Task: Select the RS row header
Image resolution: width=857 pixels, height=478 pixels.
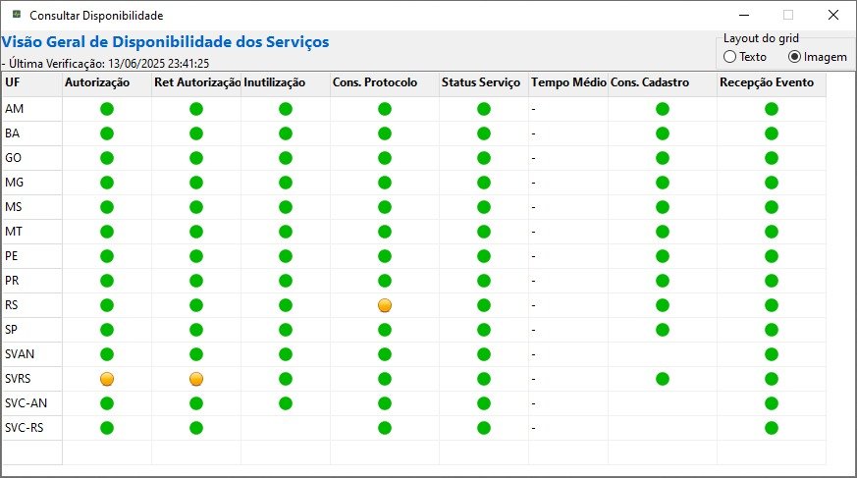Action: (32, 305)
